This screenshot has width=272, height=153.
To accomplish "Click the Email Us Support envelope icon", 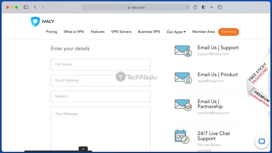I will (183, 51).
